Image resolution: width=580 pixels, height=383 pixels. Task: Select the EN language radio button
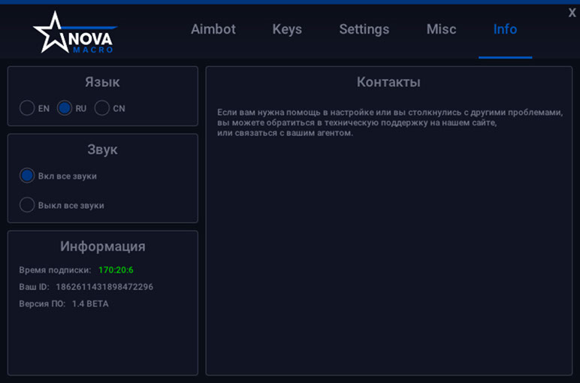click(x=27, y=108)
